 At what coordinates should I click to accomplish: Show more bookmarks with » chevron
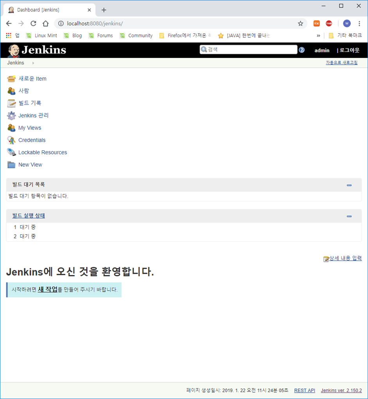(x=318, y=36)
